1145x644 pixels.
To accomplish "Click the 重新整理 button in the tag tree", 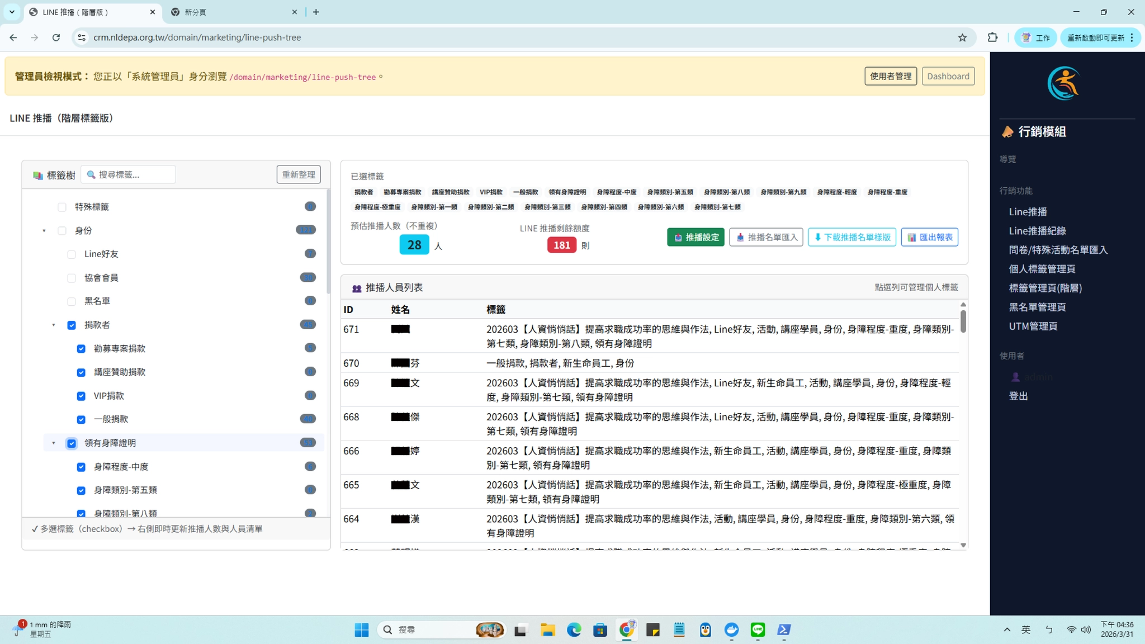I will coord(299,174).
